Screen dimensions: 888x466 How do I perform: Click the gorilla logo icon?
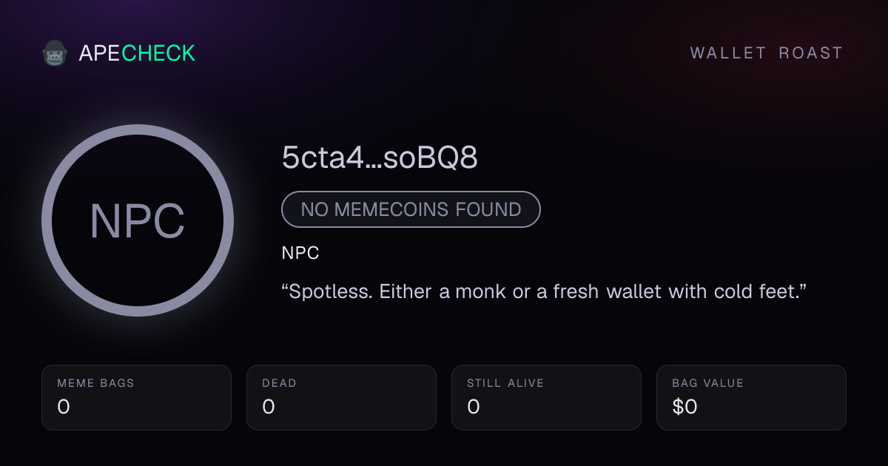click(x=55, y=53)
